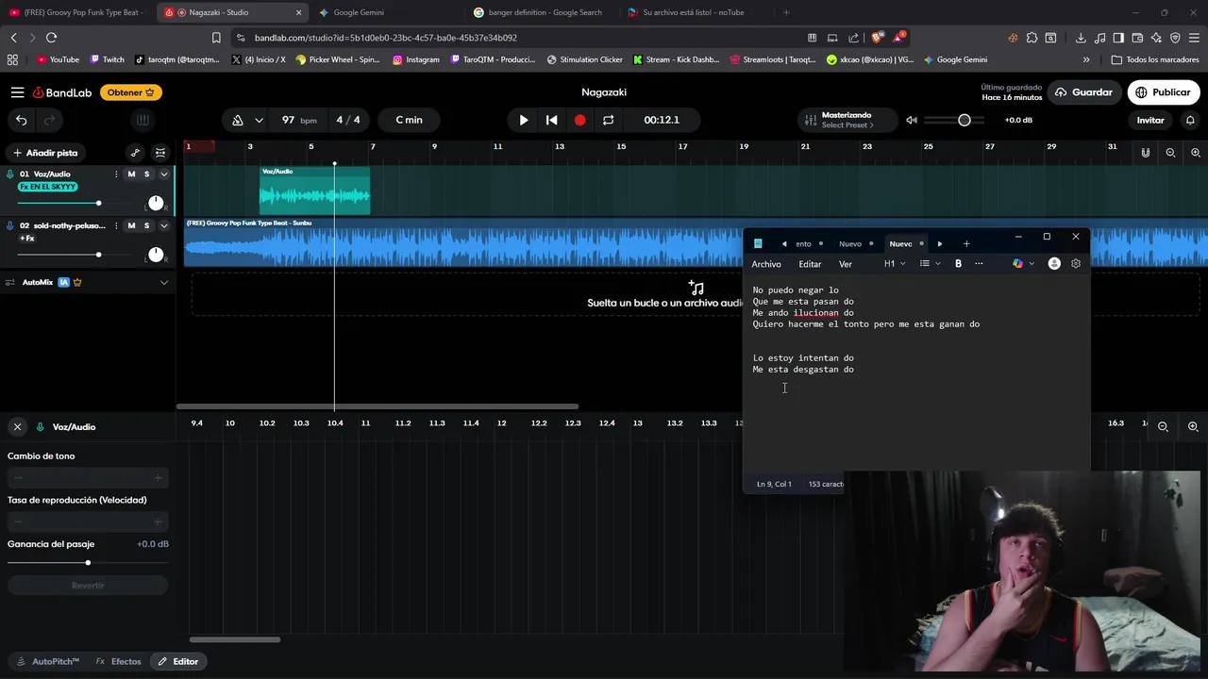
Task: Open the list style dropdown in Notepad
Action: [931, 264]
